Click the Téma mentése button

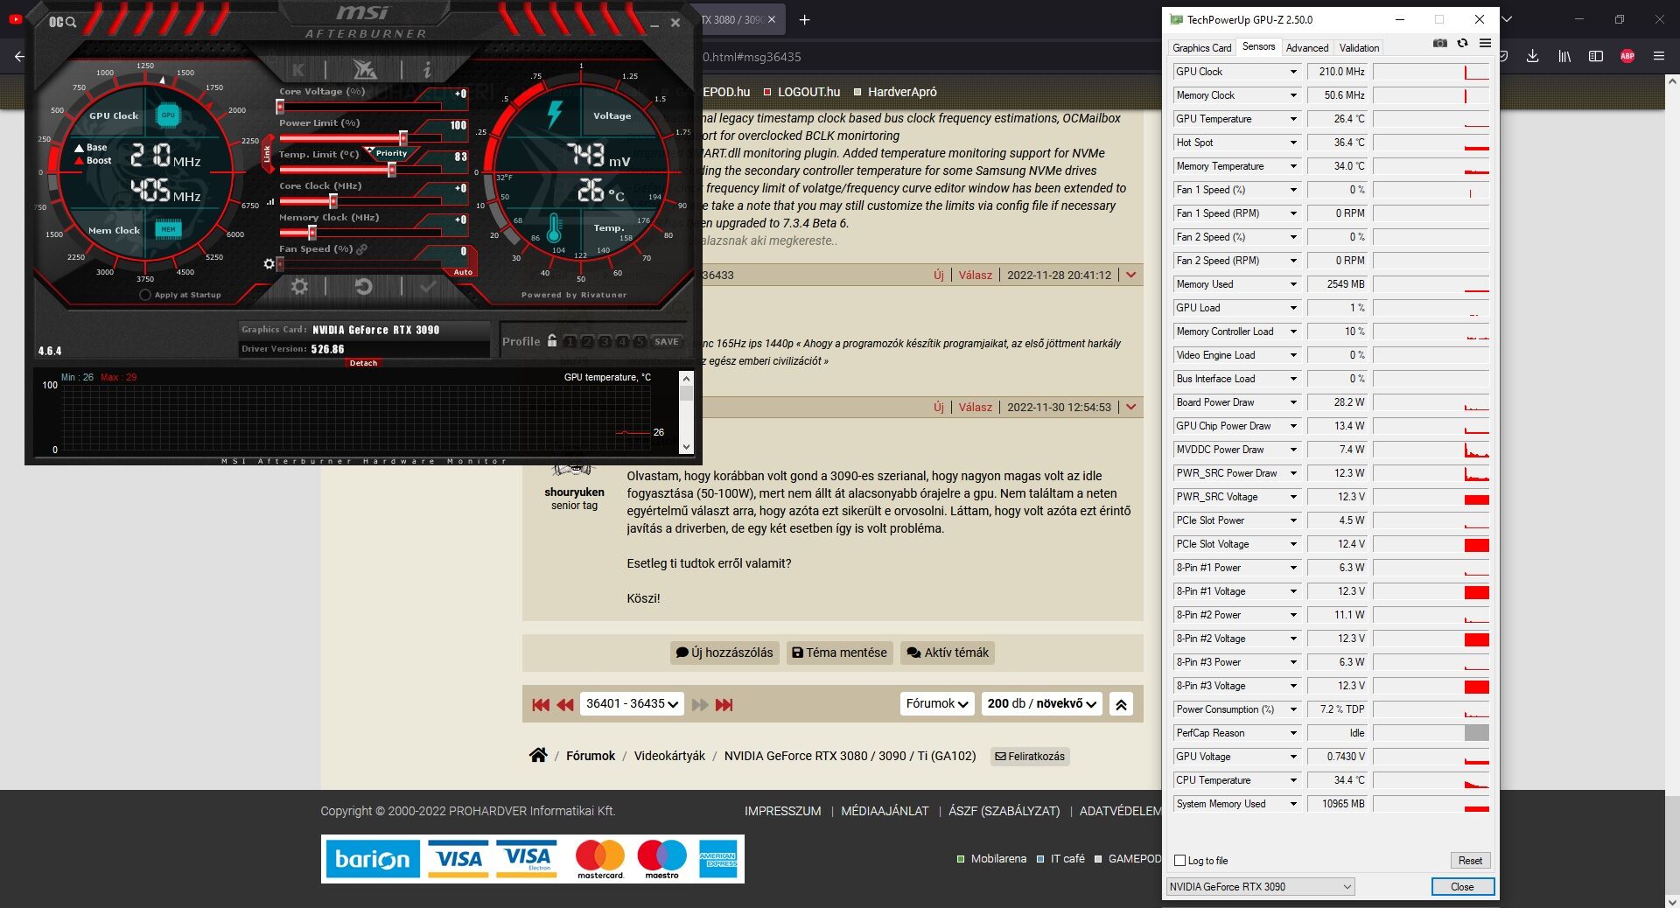840,653
